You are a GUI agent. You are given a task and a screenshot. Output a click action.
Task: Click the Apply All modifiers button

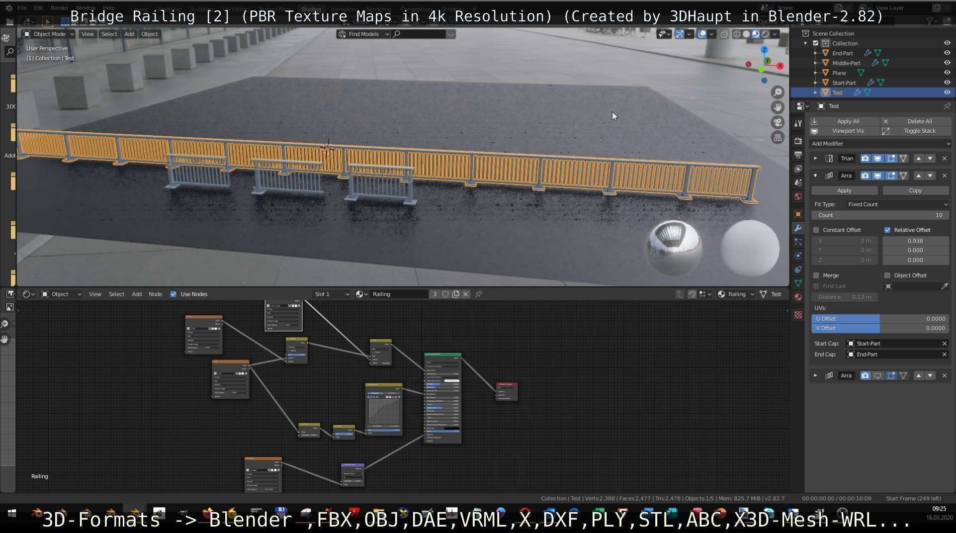[x=844, y=121]
